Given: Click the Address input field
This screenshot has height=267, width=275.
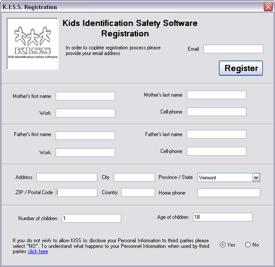Looking at the screenshot, I should pyautogui.click(x=67, y=177).
